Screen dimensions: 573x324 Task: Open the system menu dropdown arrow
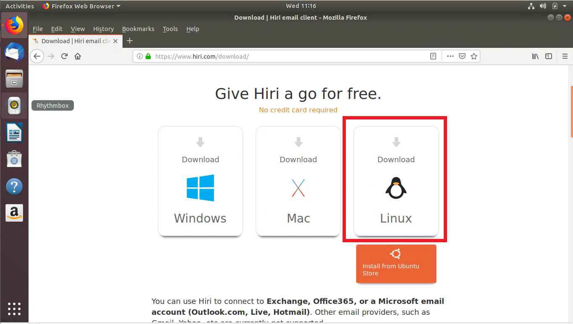point(565,6)
